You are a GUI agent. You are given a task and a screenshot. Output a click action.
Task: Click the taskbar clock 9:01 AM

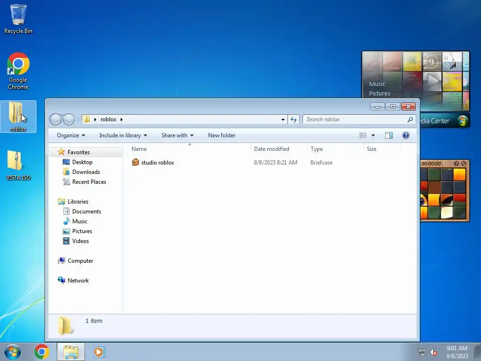[x=457, y=348]
